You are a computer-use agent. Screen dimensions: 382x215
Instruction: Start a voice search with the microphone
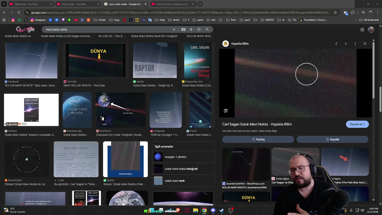[x=191, y=30]
